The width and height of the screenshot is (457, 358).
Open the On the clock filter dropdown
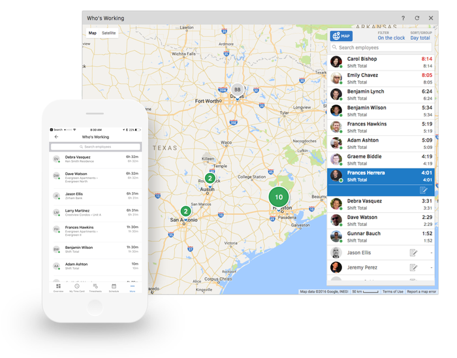pyautogui.click(x=391, y=38)
